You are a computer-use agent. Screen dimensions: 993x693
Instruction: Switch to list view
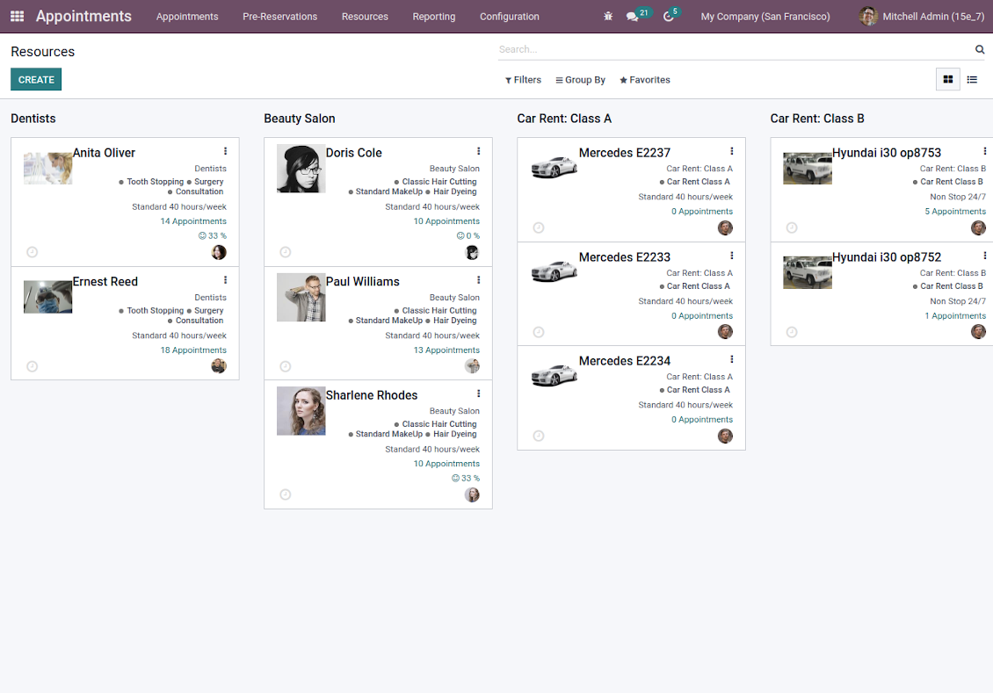click(972, 80)
